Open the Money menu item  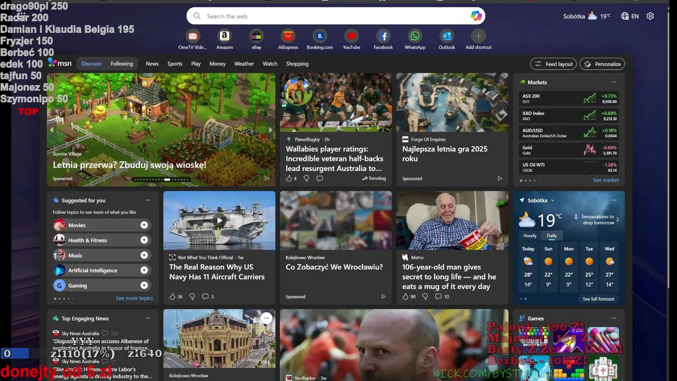tap(217, 63)
